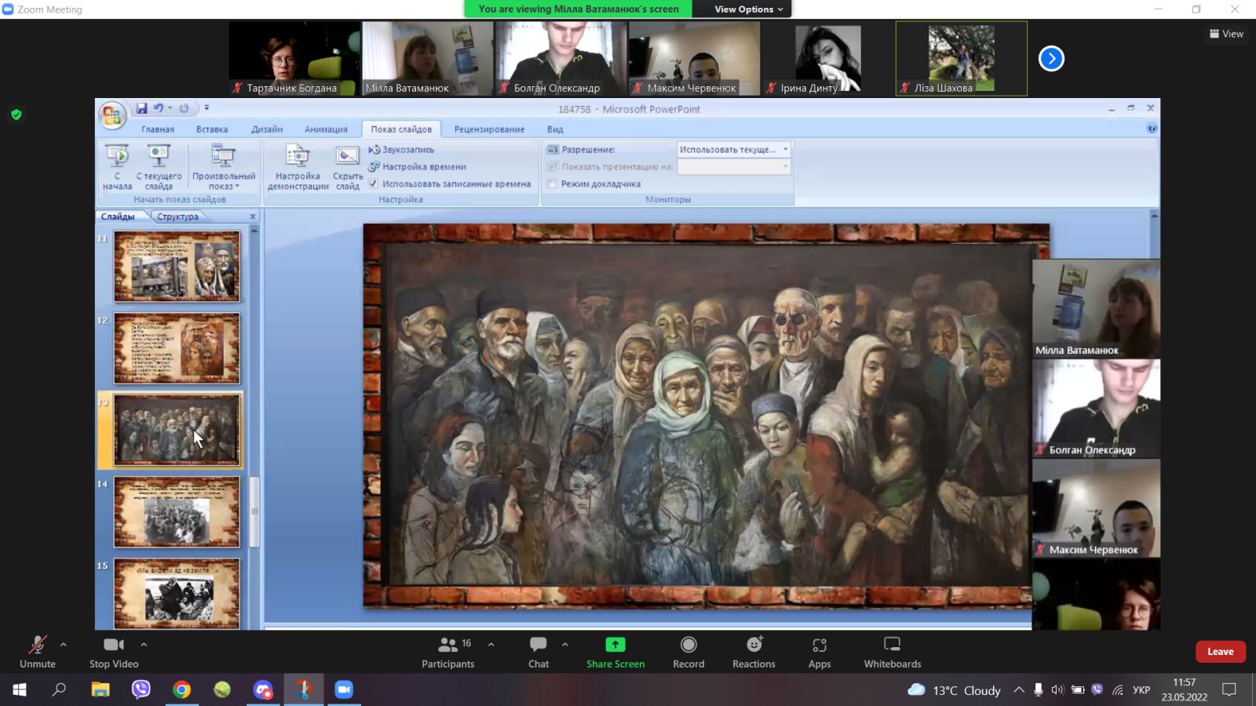The height and width of the screenshot is (706, 1256).
Task: Unmute the microphone in Zoom
Action: tap(38, 652)
